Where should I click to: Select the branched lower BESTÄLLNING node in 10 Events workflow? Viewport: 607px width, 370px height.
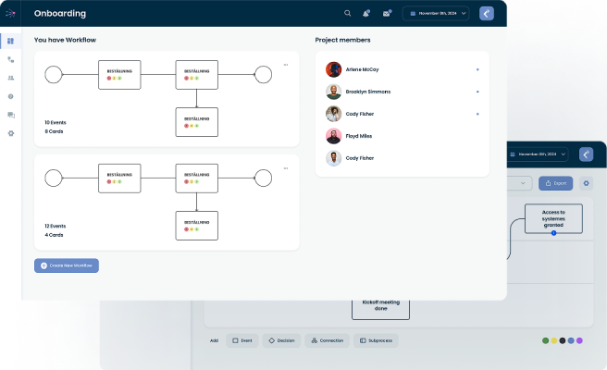(x=197, y=122)
